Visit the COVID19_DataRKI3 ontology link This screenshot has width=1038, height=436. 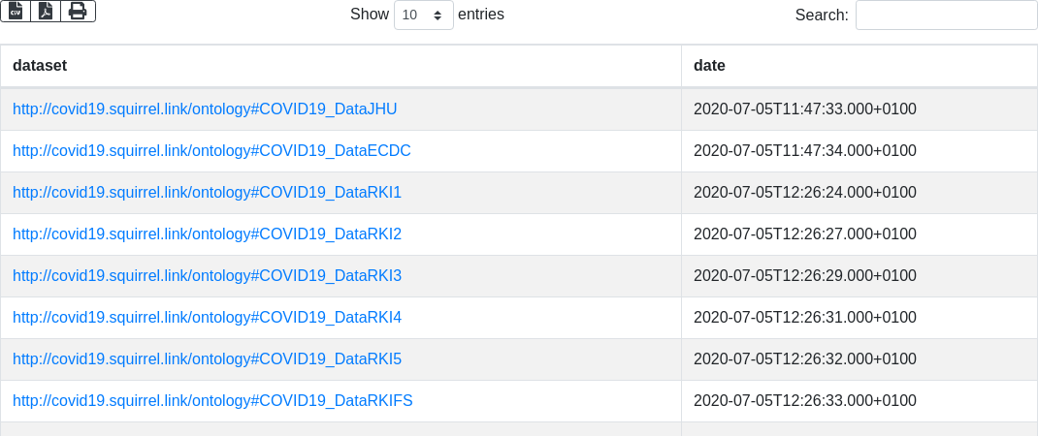pos(207,276)
